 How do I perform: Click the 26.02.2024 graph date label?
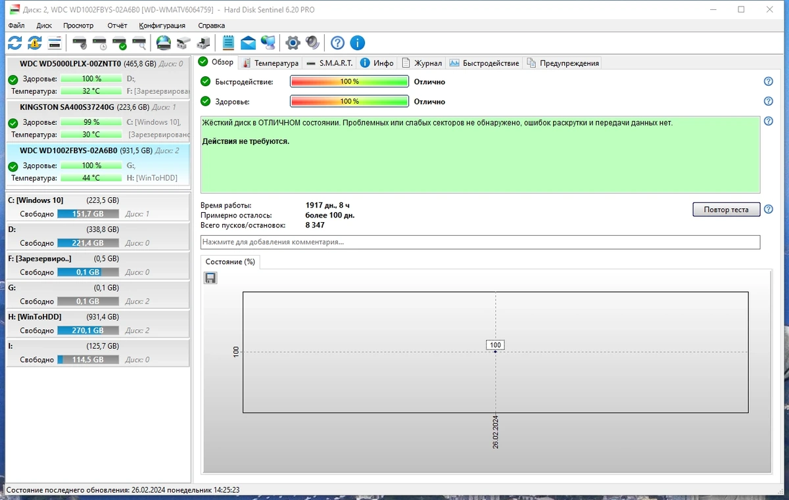coord(496,432)
